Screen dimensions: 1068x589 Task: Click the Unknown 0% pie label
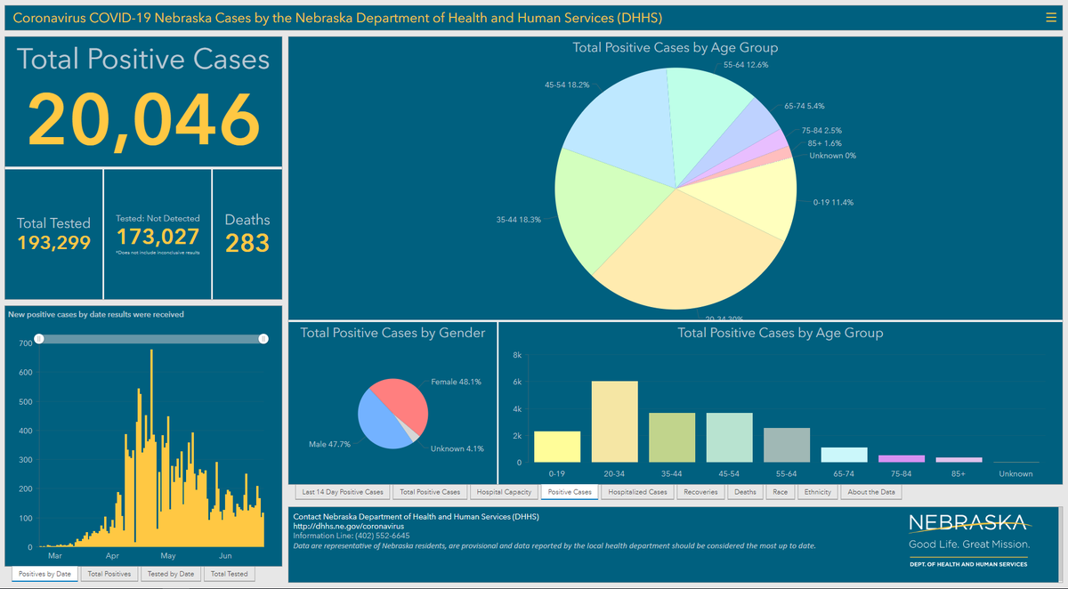(x=832, y=156)
